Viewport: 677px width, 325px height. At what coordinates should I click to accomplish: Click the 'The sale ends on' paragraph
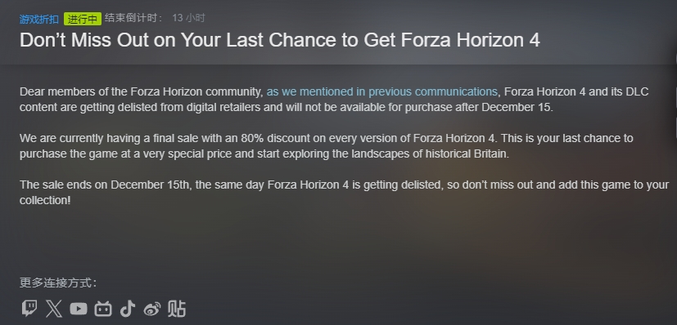pos(344,193)
